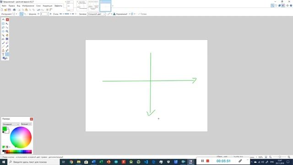Toggle the Tools window button at top right

click(x=272, y=5)
